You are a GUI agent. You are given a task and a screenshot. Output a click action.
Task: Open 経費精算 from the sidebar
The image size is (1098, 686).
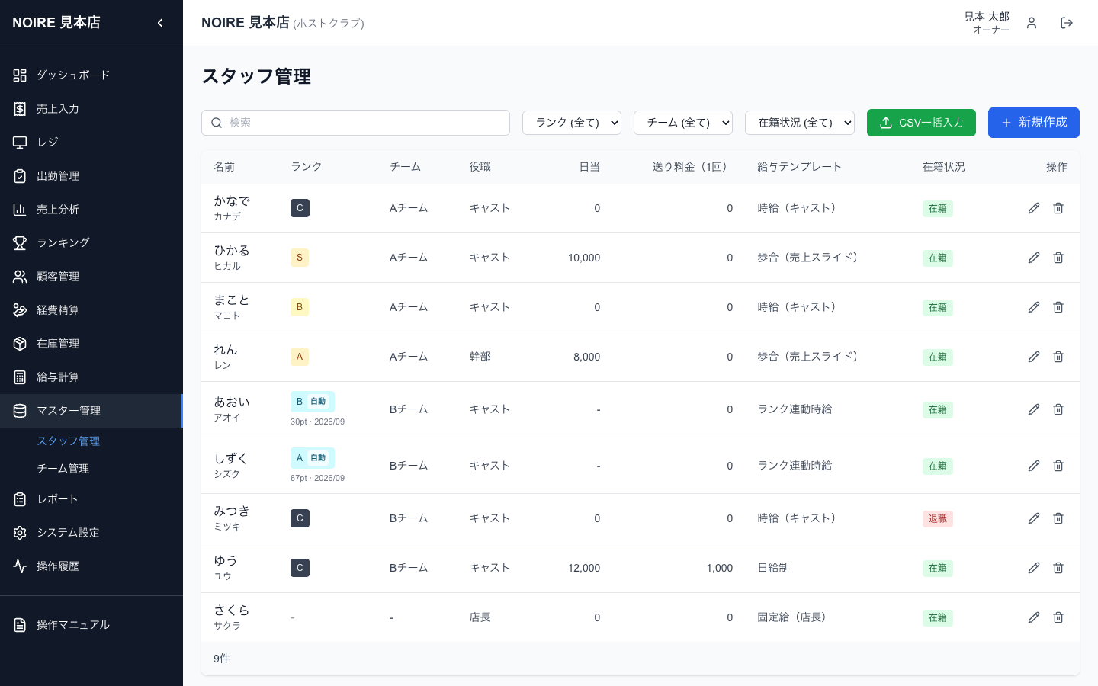(91, 310)
